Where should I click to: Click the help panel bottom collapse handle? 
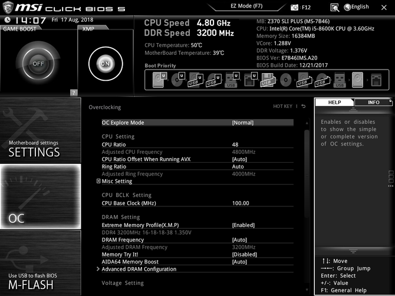(x=353, y=251)
